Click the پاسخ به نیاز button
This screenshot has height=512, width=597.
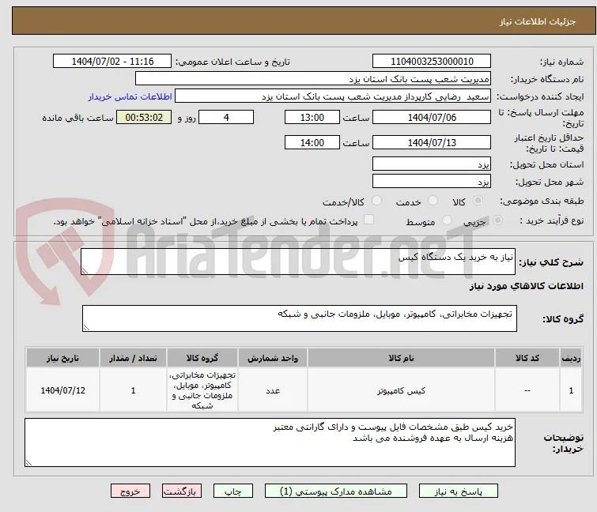click(x=458, y=491)
